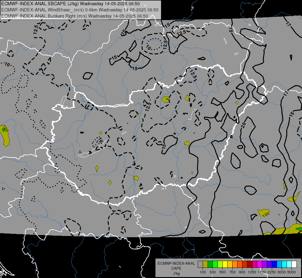Viewport: 302px width, 278px height.
Task: Select the pure yellow legend swatch
Action: click(225, 264)
